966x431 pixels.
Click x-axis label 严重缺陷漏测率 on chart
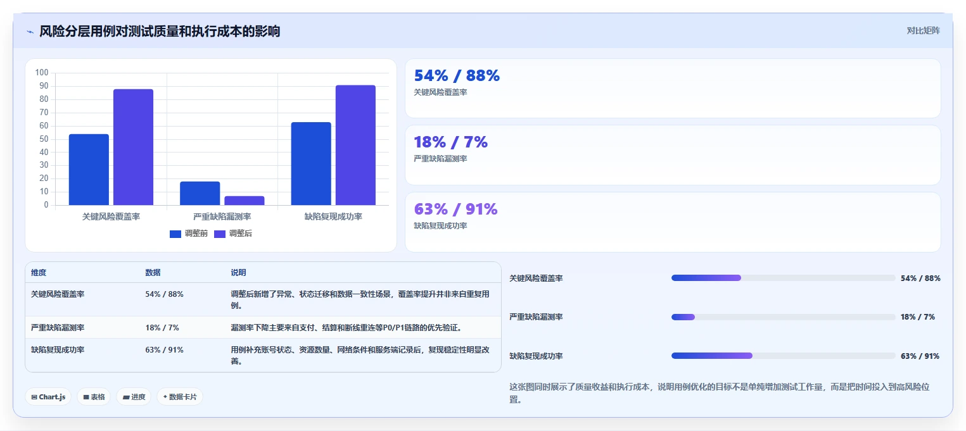222,216
